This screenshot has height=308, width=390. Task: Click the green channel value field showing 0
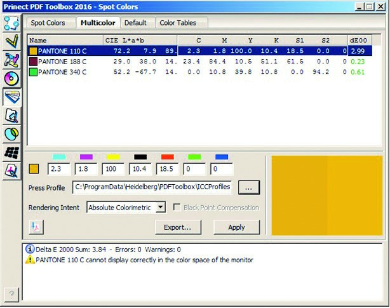click(194, 169)
